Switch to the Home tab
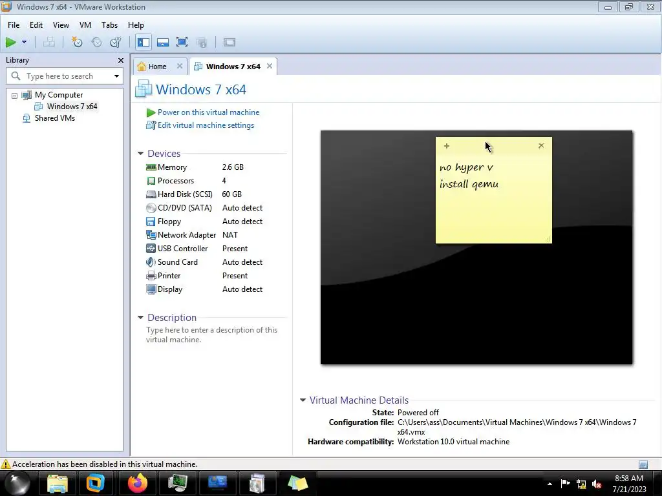The width and height of the screenshot is (662, 496). [x=157, y=67]
